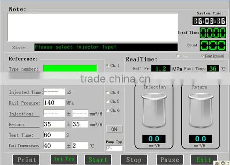The width and height of the screenshot is (230, 165).
Task: Click the printer icon in the corner tray
Action: (x=217, y=163)
